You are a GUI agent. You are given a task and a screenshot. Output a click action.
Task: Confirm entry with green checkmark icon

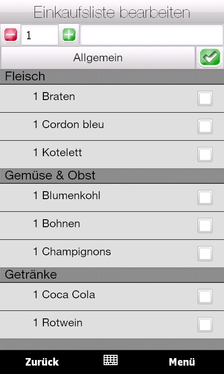click(210, 57)
